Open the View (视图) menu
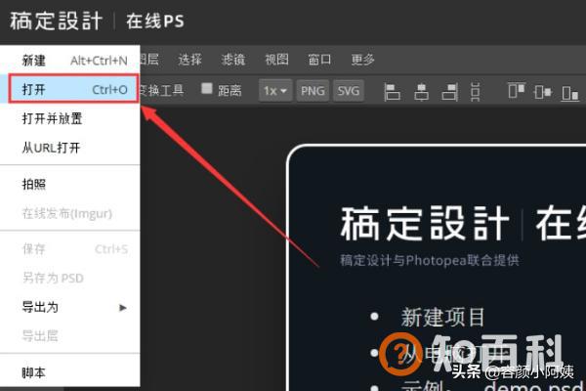Image resolution: width=586 pixels, height=391 pixels. click(276, 60)
